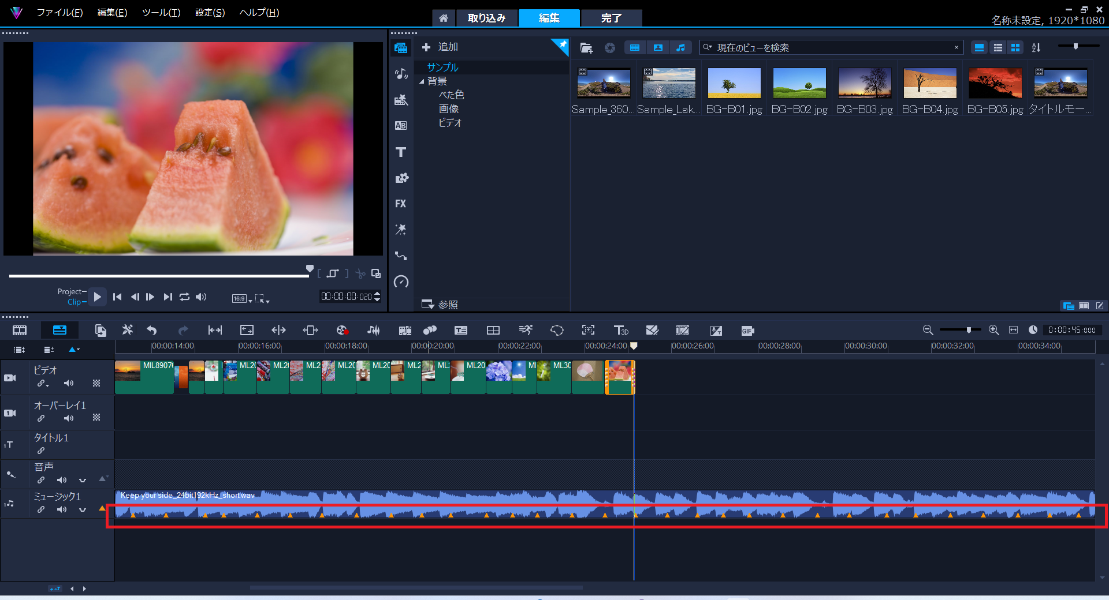
Task: Open the GIF creator tool
Action: pos(747,331)
